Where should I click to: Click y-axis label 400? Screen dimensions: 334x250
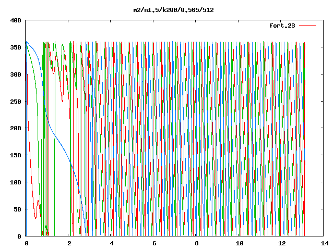click(x=16, y=20)
